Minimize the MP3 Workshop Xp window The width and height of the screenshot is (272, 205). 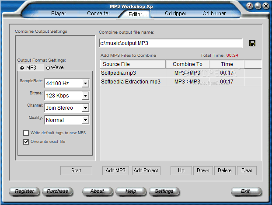(258, 6)
